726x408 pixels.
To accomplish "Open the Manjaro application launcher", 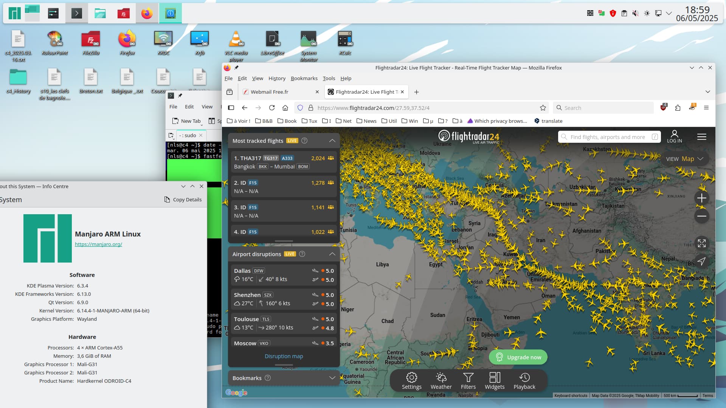I will pyautogui.click(x=14, y=13).
